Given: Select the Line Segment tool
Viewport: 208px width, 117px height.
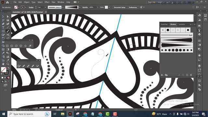Looking at the screenshot, I should coord(8,27).
